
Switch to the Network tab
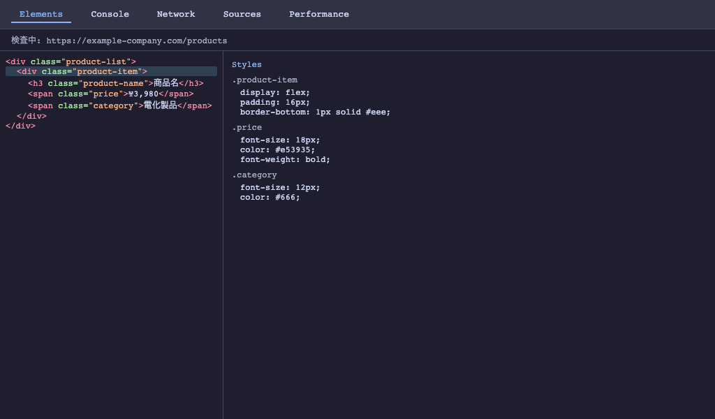176,14
